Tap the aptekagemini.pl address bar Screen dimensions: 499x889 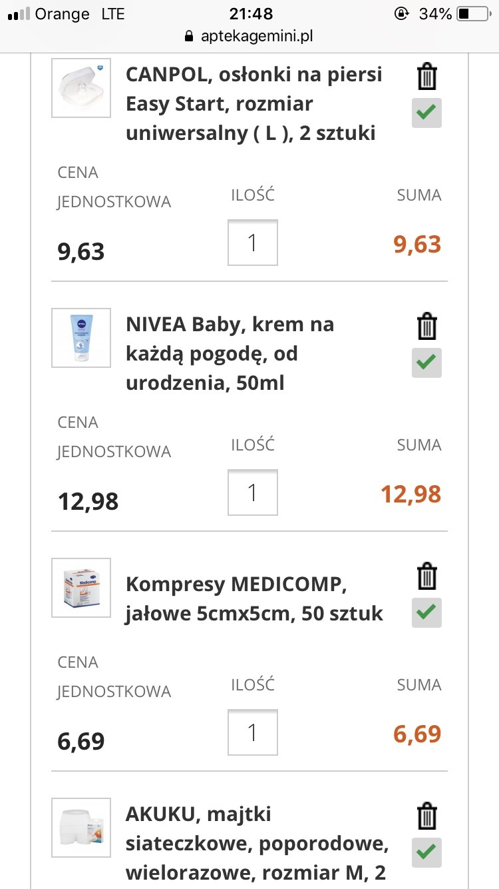coord(256,36)
